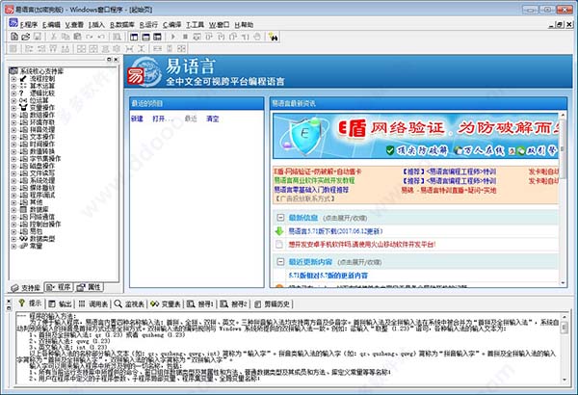Open the 编辑 menu
This screenshot has height=395, width=578.
point(51,25)
